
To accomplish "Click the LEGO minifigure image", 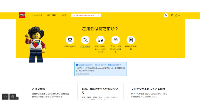I will [35, 44].
